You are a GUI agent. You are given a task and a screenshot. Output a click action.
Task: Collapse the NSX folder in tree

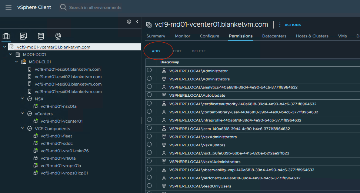point(23,99)
